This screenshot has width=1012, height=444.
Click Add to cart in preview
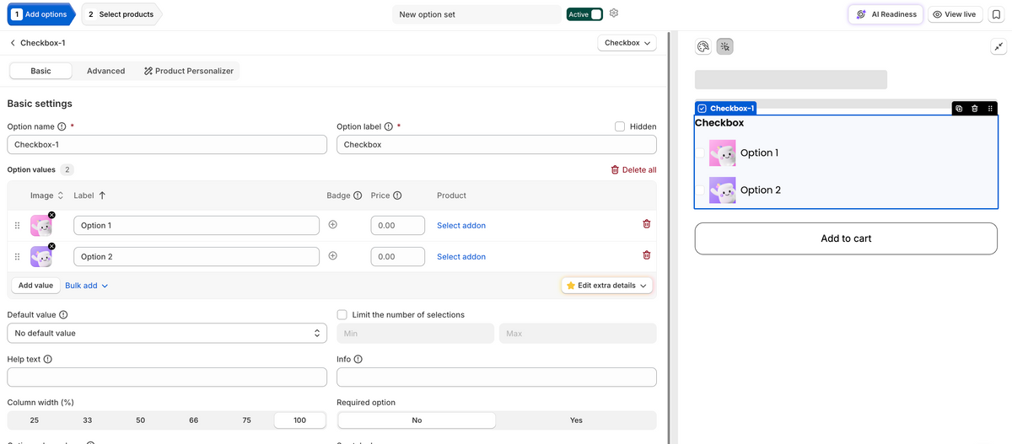click(846, 238)
